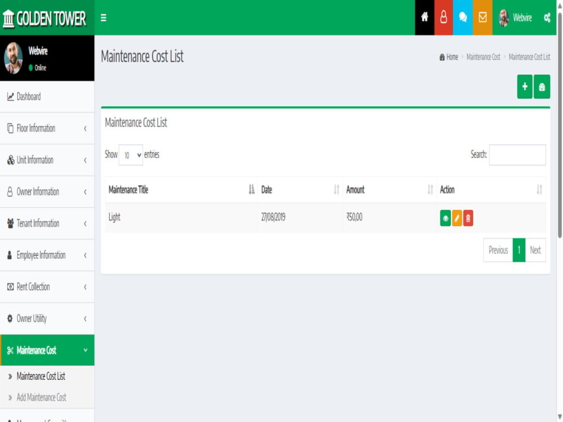The image size is (563, 422).
Task: Click the Rent Collection money icon
Action: pyautogui.click(x=10, y=287)
